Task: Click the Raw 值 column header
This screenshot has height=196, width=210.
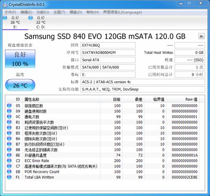Action: coord(183,99)
